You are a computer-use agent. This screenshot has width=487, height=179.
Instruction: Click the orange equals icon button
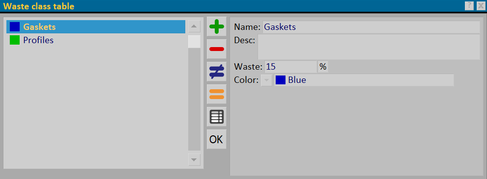tap(217, 94)
